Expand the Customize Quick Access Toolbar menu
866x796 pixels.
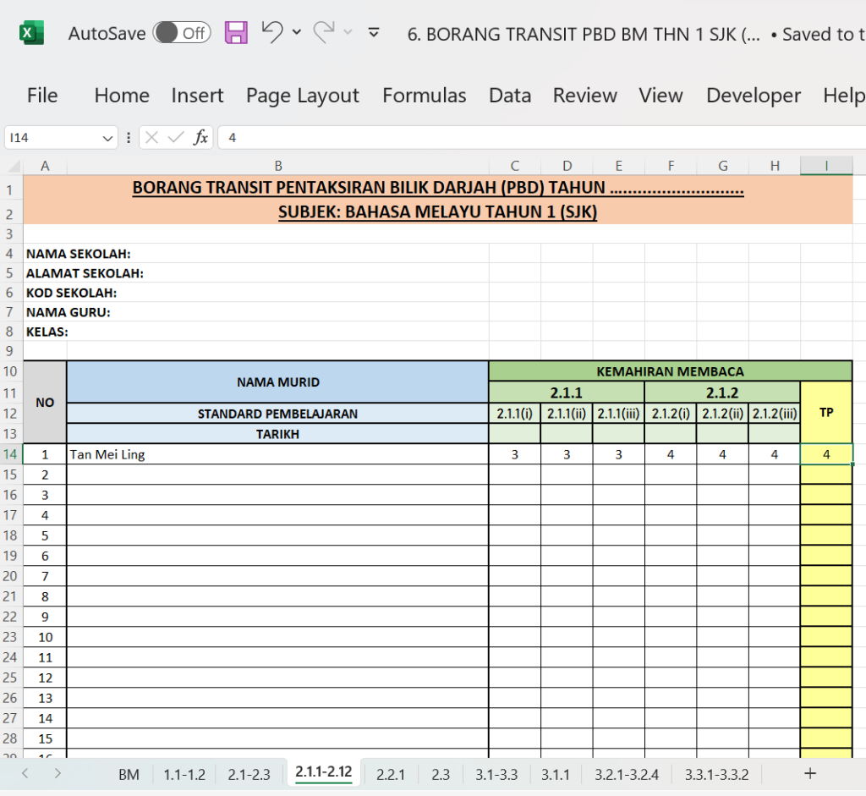click(x=372, y=32)
